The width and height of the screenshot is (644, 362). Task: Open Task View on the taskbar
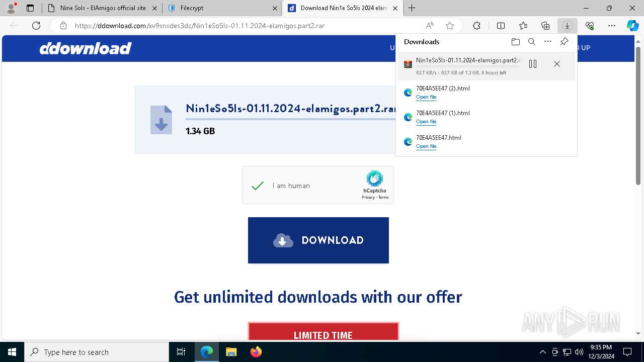click(181, 352)
